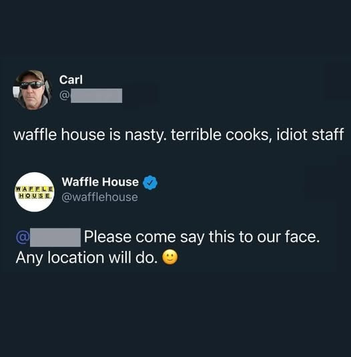Select Carl's tweet about waffle house

(x=178, y=135)
